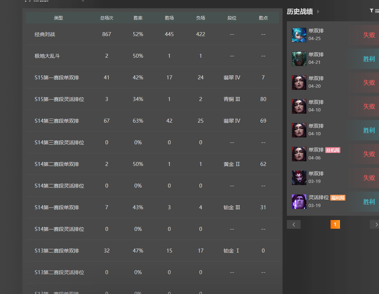Select the S14第一赛段灵活排位 row

point(152,229)
